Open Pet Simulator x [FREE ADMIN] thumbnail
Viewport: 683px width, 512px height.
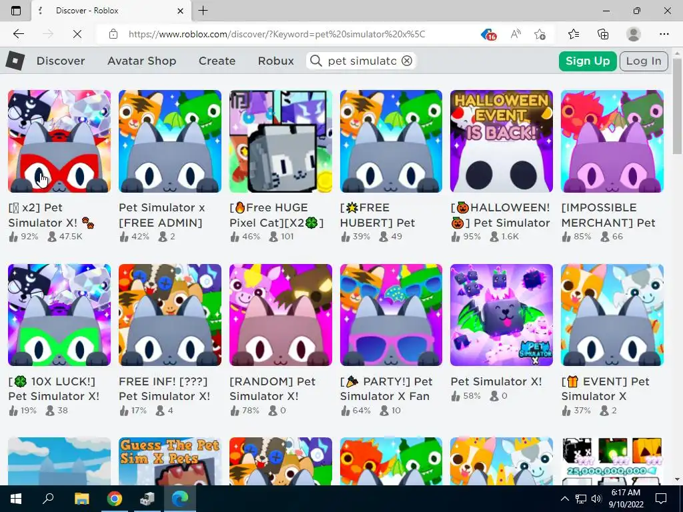point(170,141)
